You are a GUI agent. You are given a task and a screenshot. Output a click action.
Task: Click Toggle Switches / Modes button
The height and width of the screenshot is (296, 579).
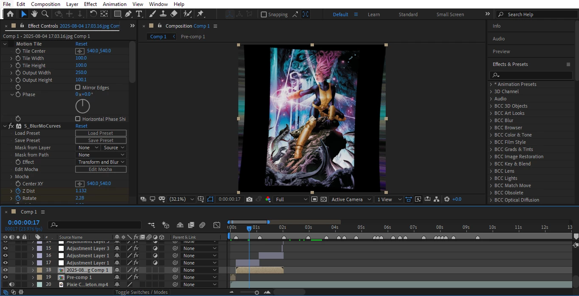tap(141, 292)
